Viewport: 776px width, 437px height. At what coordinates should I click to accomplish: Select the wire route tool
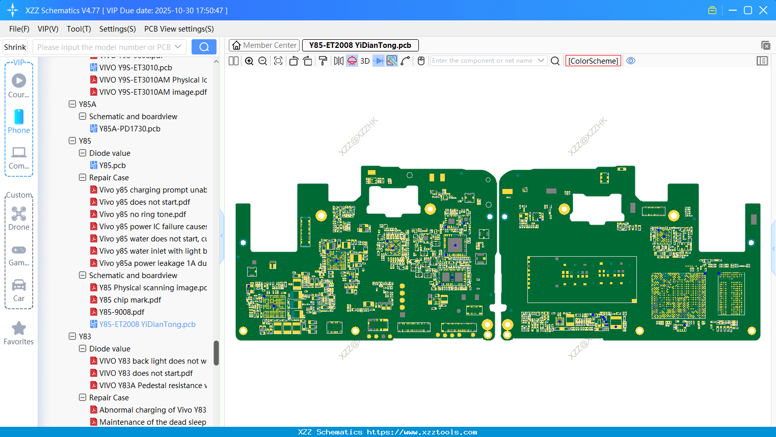406,61
